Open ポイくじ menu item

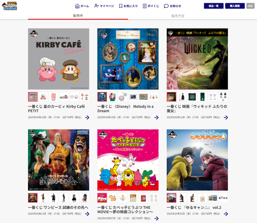[151, 6]
